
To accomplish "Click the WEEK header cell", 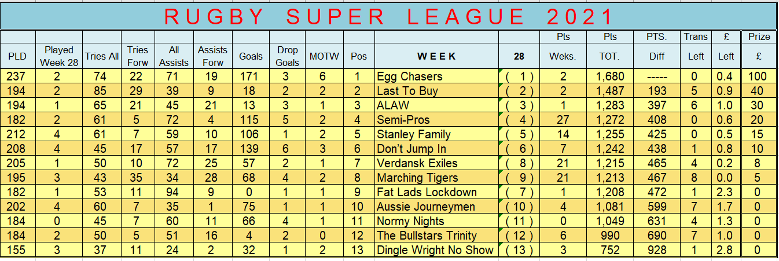I will [436, 56].
